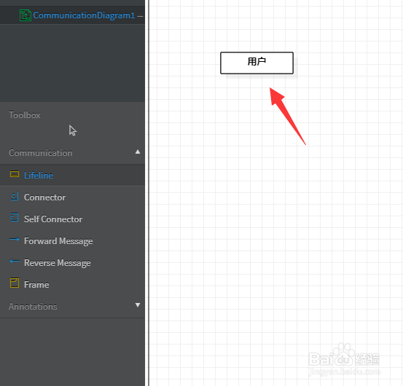403x386 pixels.
Task: Select the Lifeline tool label
Action: 39,176
